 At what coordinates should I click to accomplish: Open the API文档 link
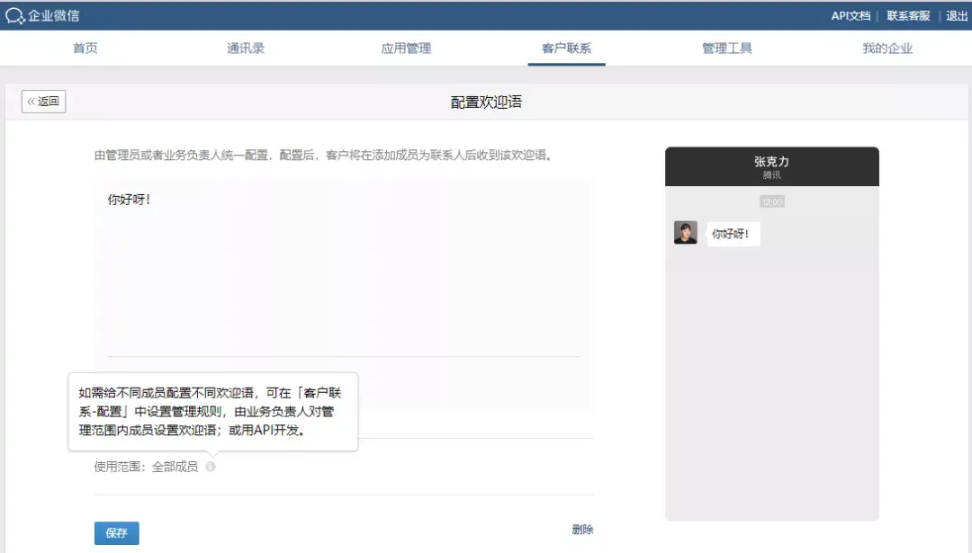(850, 15)
